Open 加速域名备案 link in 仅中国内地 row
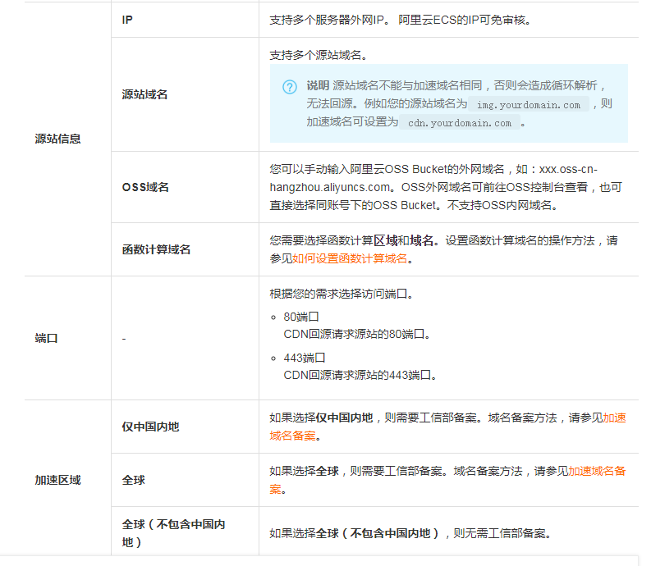The height and width of the screenshot is (566, 651). click(x=613, y=418)
